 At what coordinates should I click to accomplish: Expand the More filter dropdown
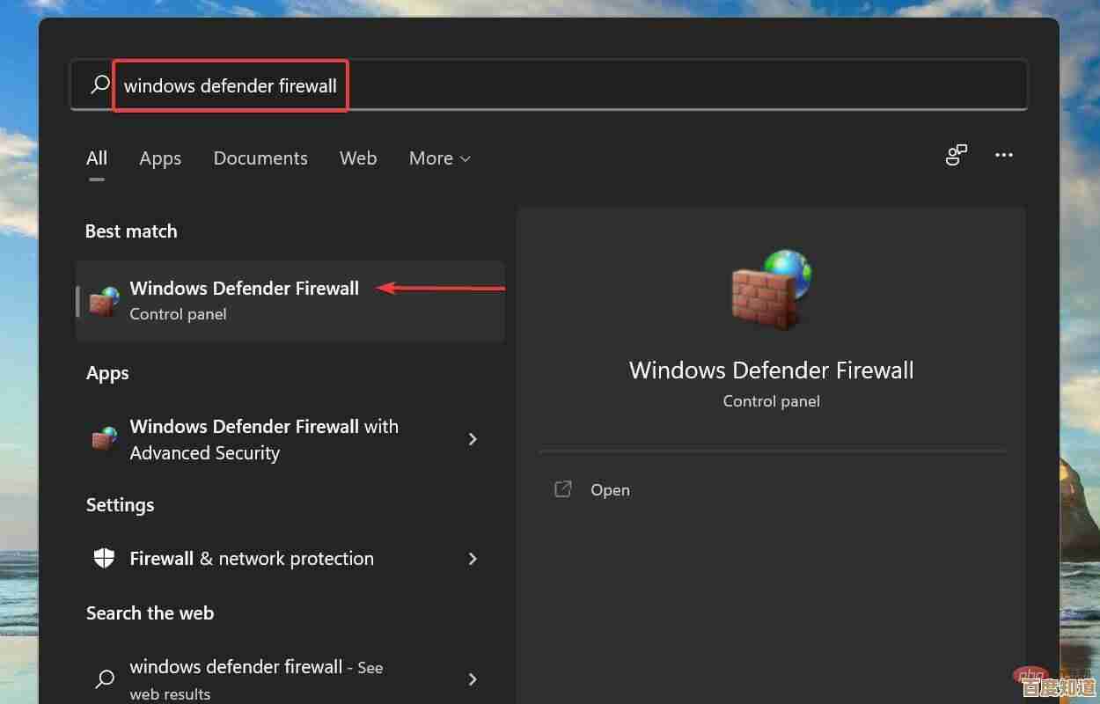pyautogui.click(x=439, y=158)
